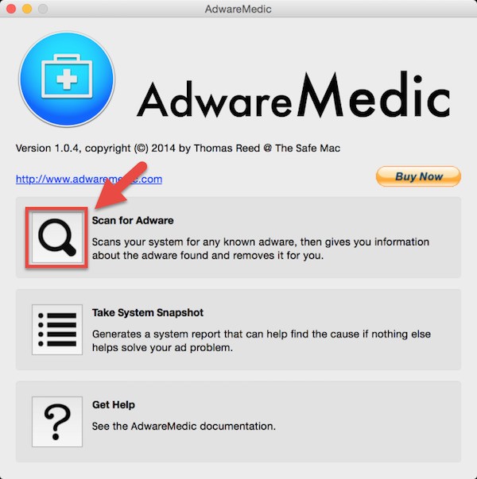
Task: Click the greyed-out zoom window button
Action: [x=43, y=9]
